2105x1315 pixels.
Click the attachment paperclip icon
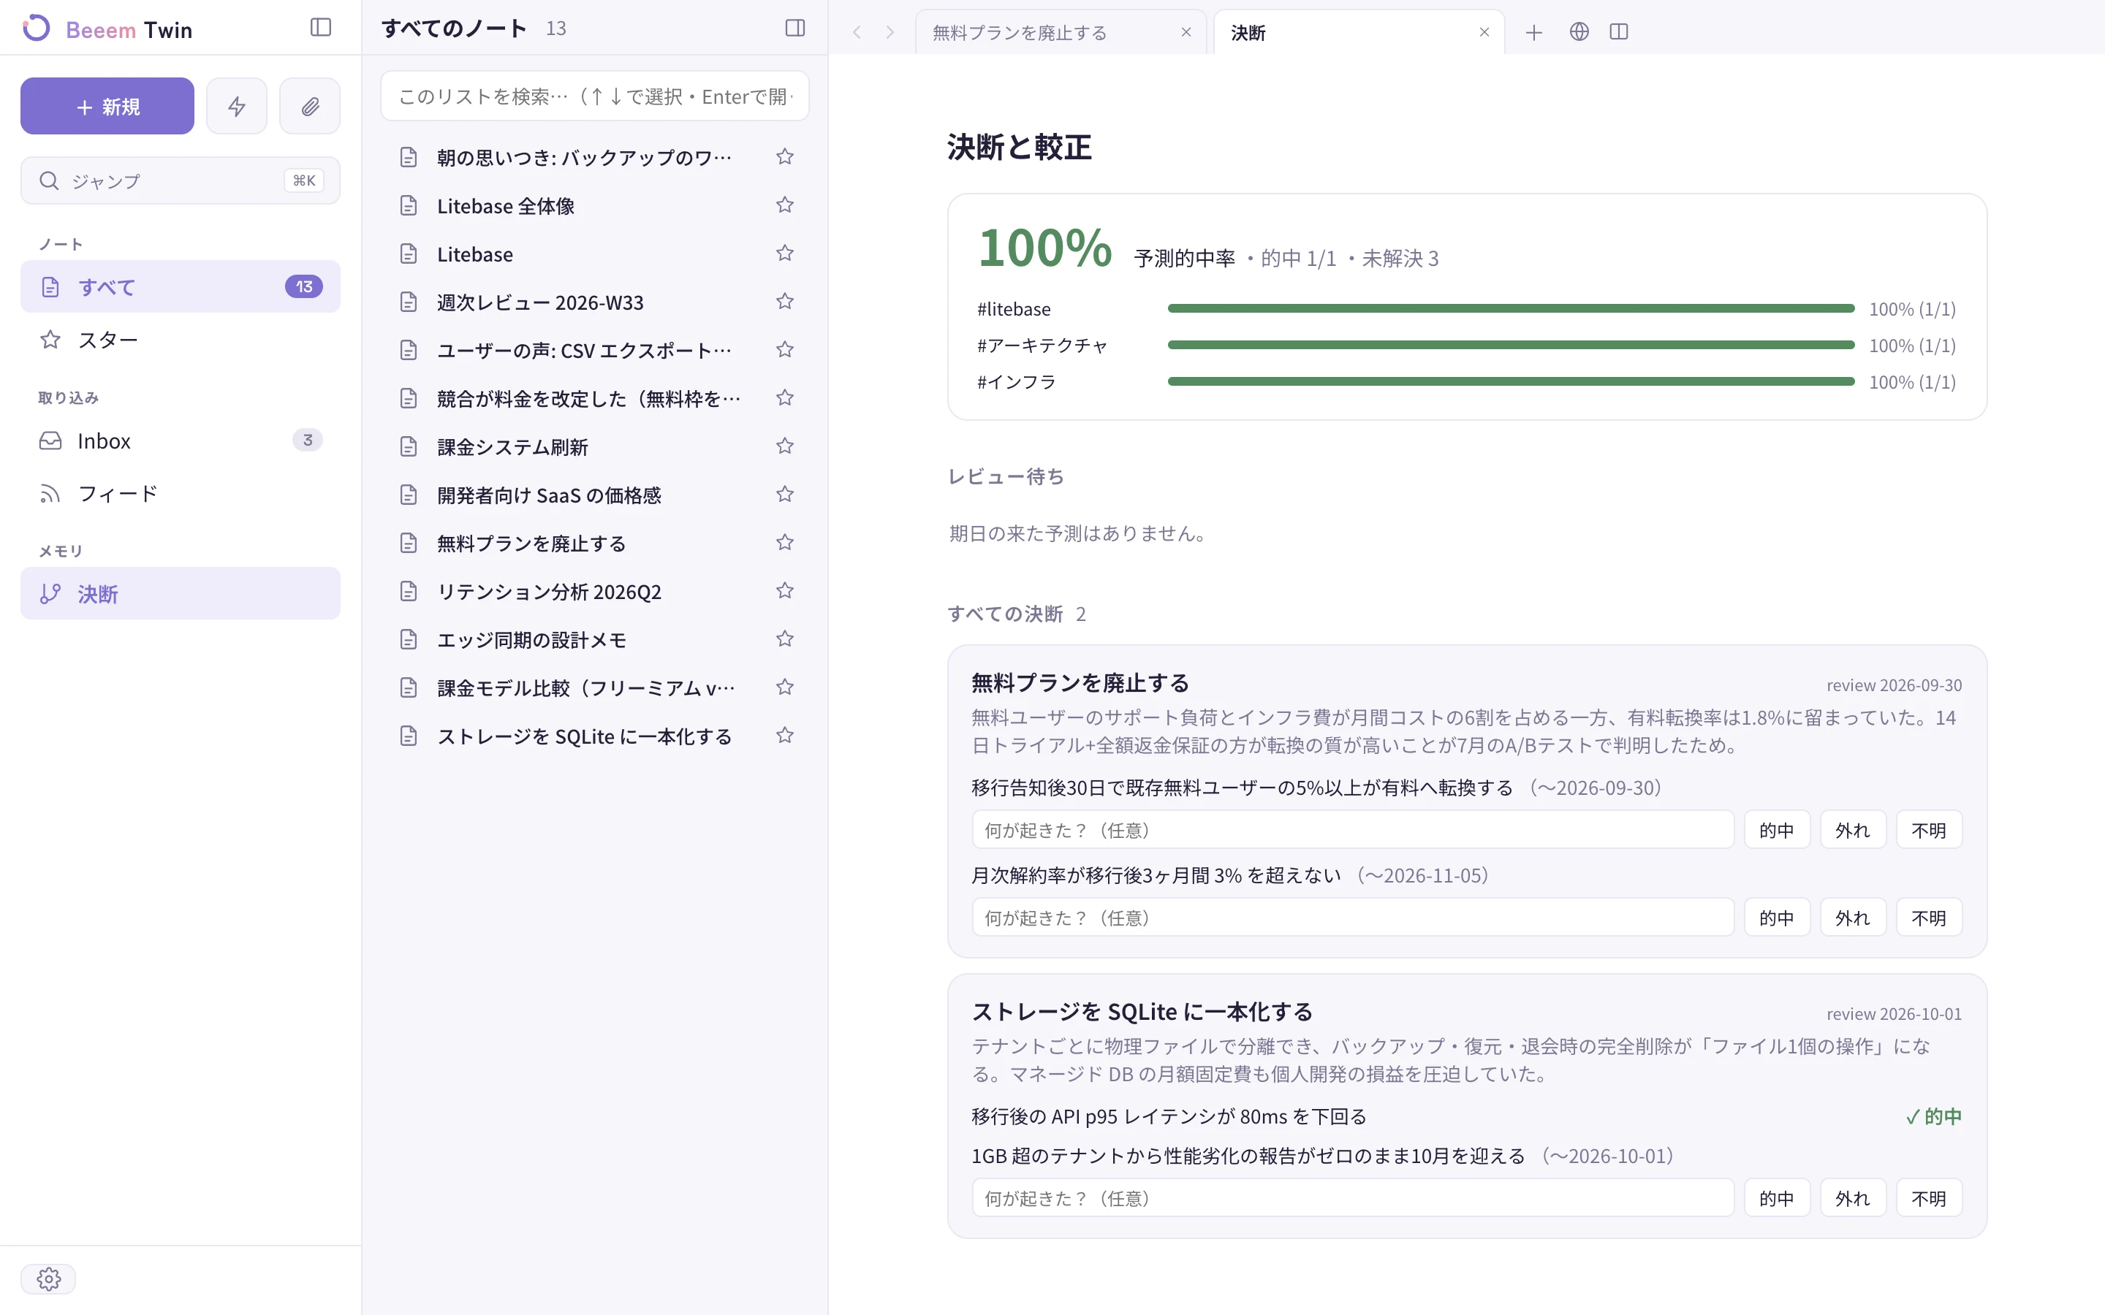coord(310,106)
